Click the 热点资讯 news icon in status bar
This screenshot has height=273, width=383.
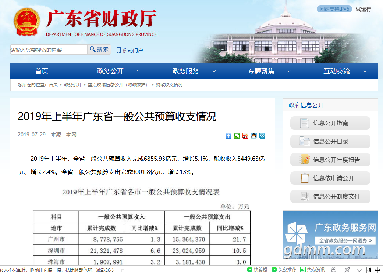pyautogui.click(x=303, y=270)
